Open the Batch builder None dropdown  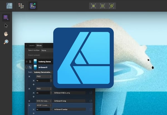click(47, 50)
